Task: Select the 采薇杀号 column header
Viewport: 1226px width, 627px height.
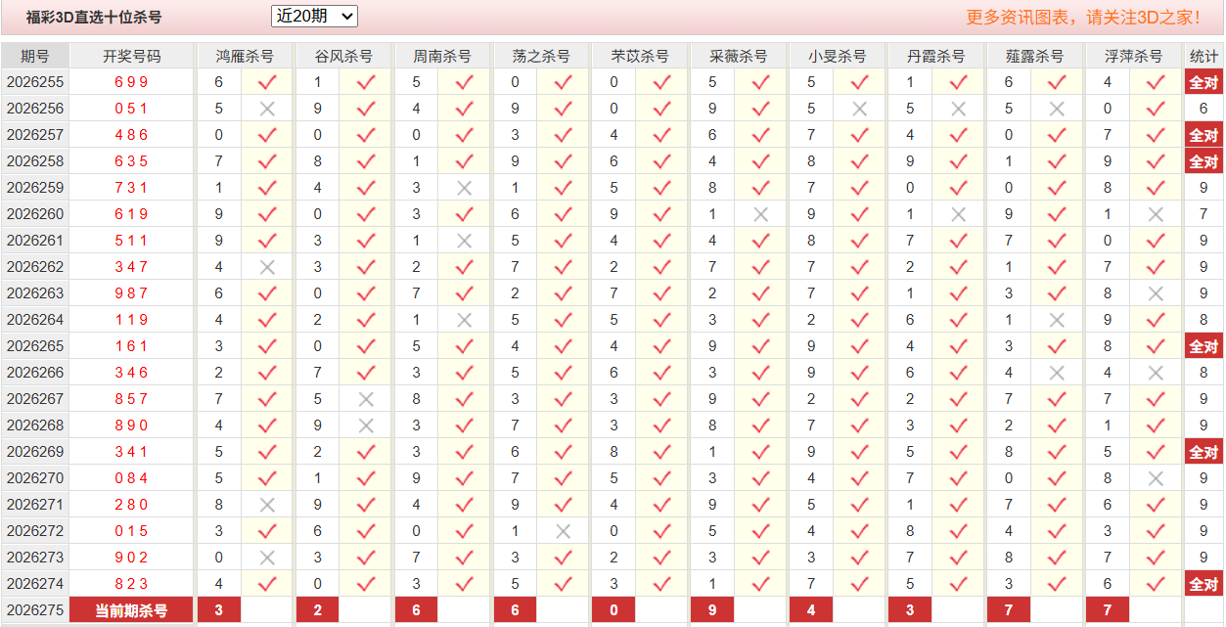Action: (x=739, y=56)
